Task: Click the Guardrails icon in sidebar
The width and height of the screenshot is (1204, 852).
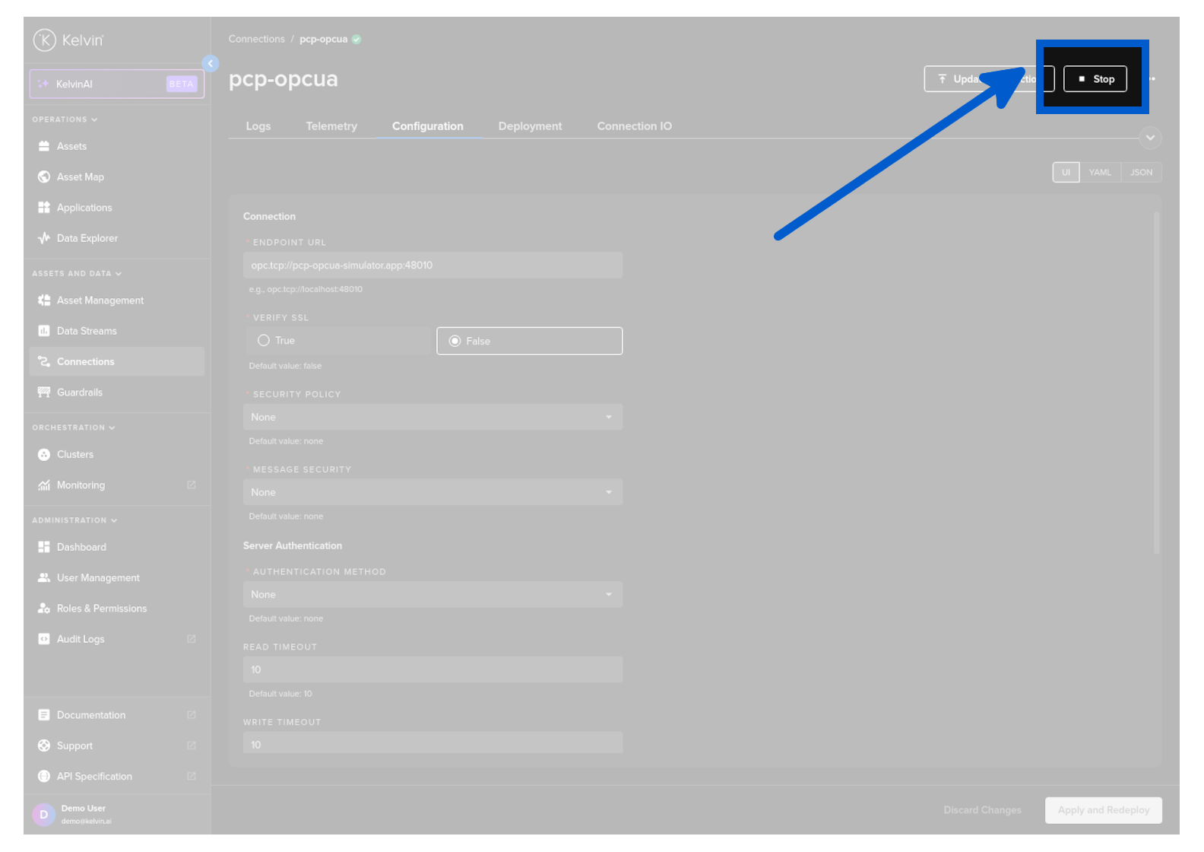Action: [44, 393]
